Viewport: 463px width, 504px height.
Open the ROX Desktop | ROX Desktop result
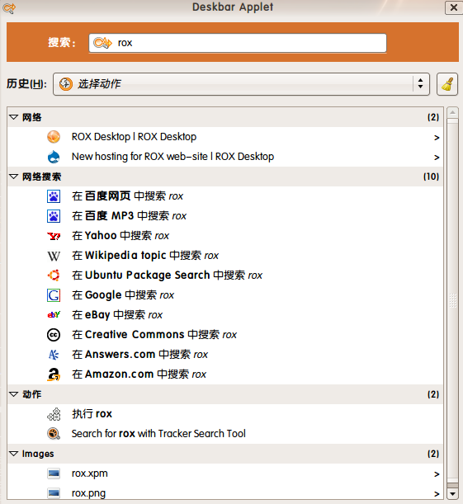(225, 137)
